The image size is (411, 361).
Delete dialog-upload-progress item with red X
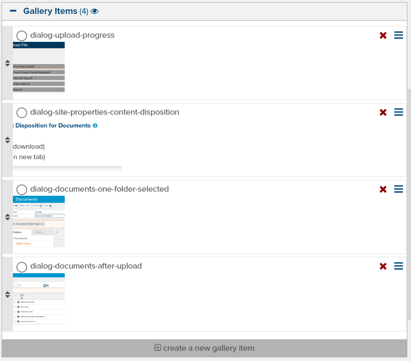point(383,35)
